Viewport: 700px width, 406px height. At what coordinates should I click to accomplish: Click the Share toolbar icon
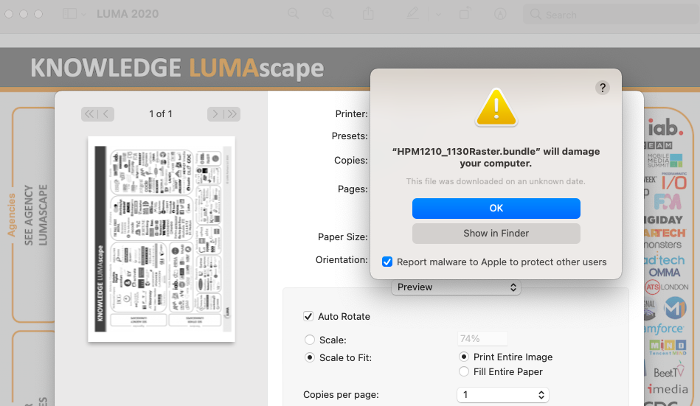click(368, 14)
